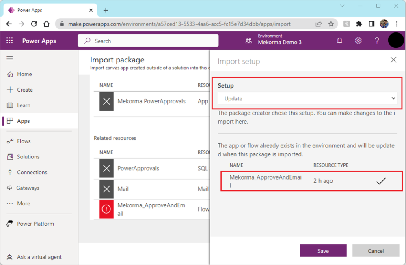The width and height of the screenshot is (406, 265).
Task: Click the Search box in header
Action: click(148, 41)
